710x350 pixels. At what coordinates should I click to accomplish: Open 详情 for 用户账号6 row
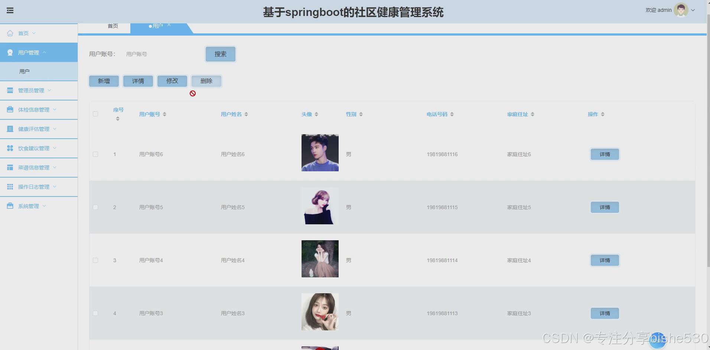[605, 154]
